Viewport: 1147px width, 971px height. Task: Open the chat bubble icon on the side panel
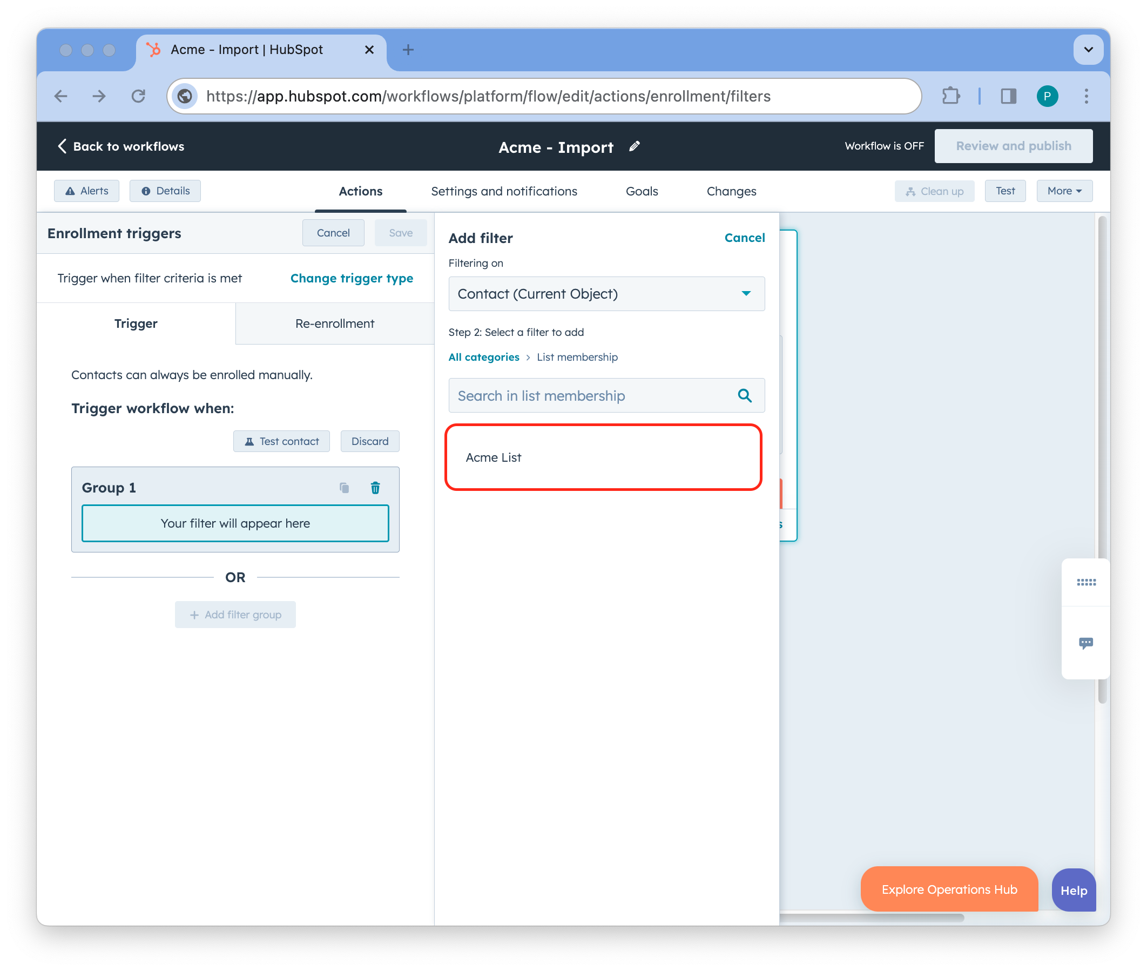1085,643
